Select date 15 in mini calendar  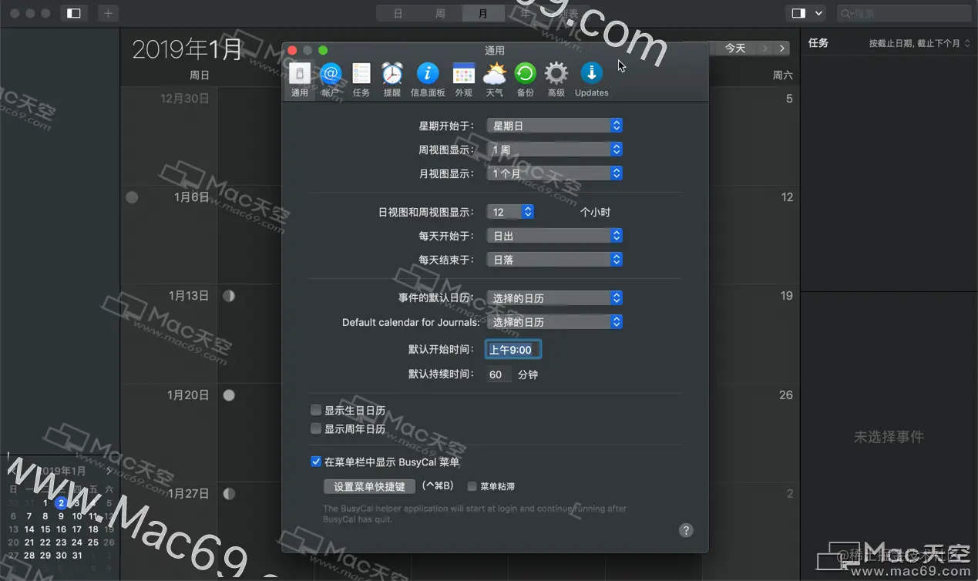45,529
